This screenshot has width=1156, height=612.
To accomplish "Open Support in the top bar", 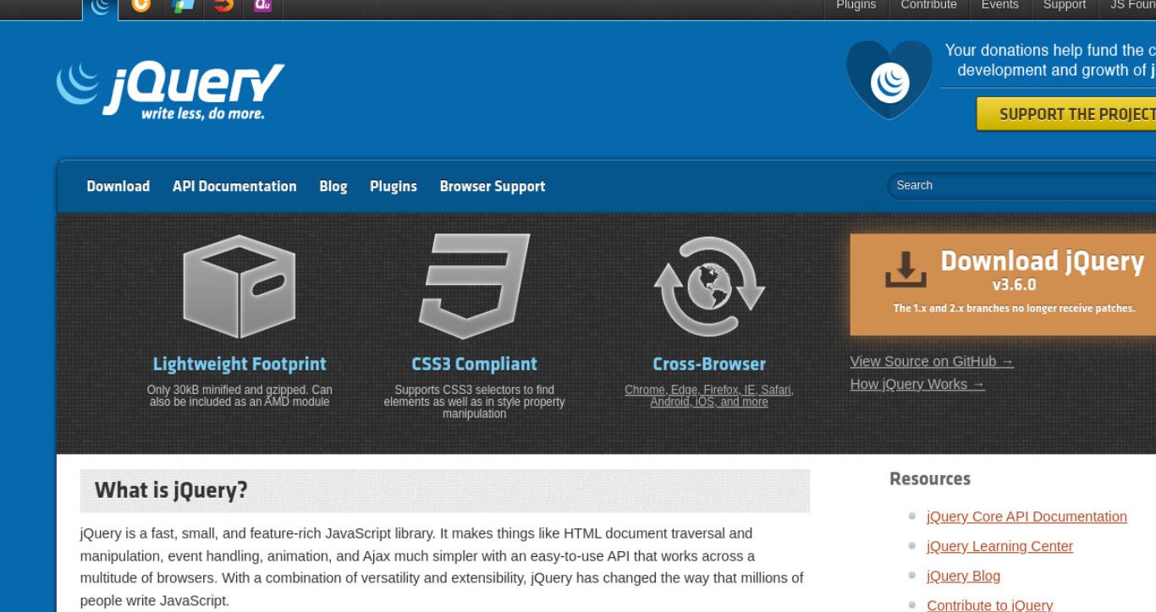I will 1064,5.
